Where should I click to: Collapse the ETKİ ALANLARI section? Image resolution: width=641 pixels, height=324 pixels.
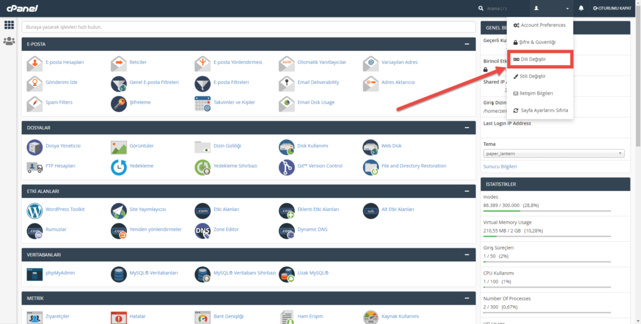(467, 191)
